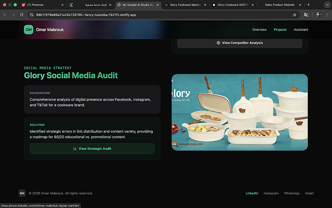Expand the tab search dropdown
This screenshot has height=208, width=332.
pyautogui.click(x=327, y=5)
